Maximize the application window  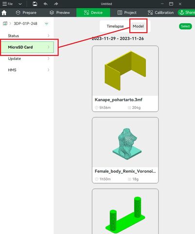click(x=171, y=4)
